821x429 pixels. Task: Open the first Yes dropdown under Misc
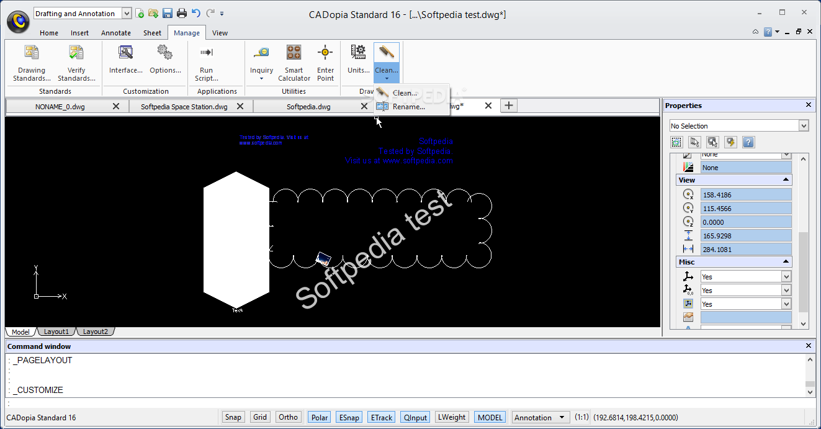click(x=786, y=277)
